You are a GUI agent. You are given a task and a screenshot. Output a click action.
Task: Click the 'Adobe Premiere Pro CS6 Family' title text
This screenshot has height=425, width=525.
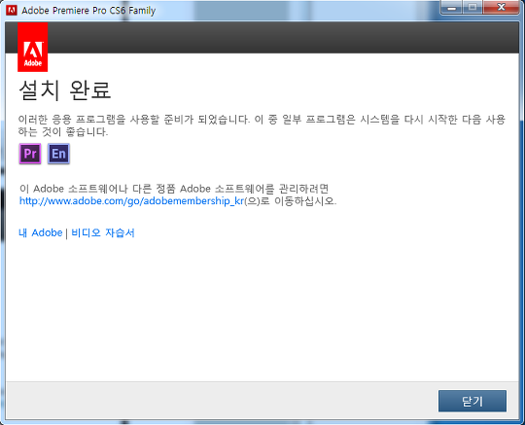tap(88, 11)
